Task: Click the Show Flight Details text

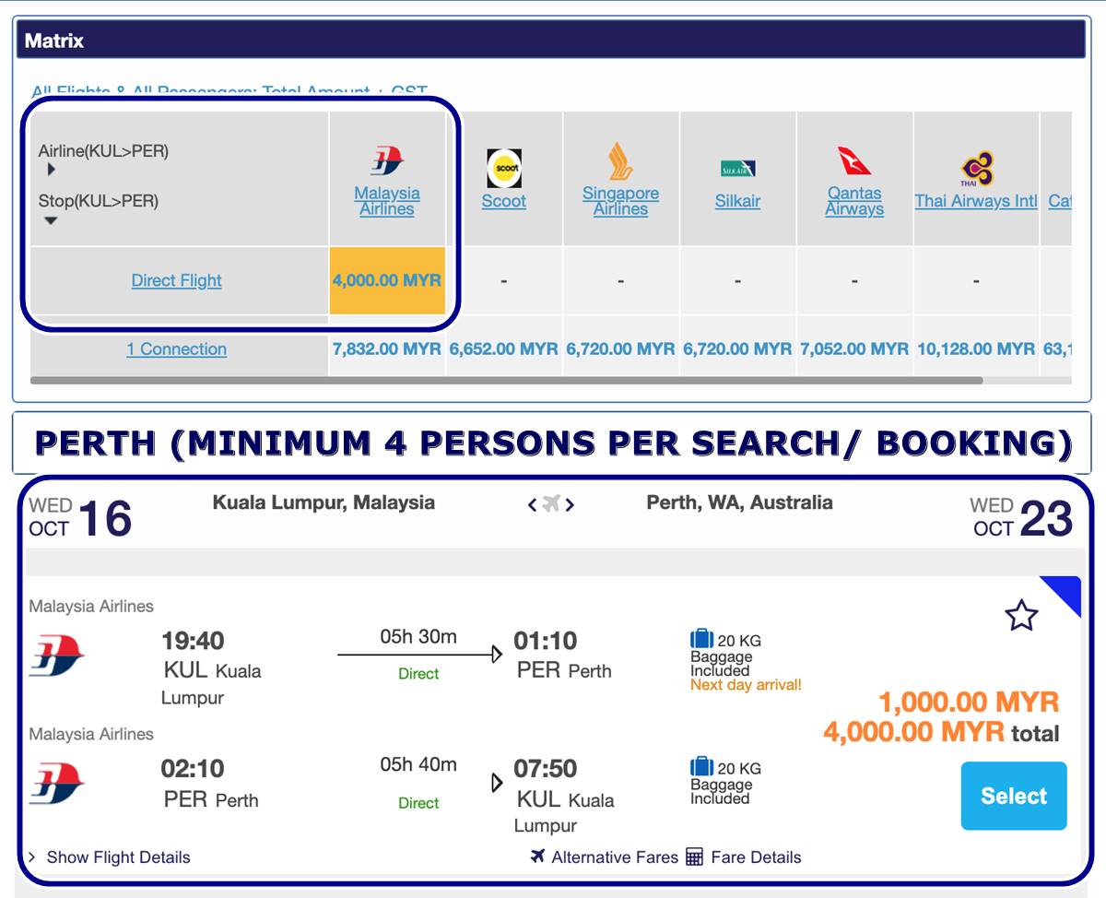Action: tap(118, 857)
